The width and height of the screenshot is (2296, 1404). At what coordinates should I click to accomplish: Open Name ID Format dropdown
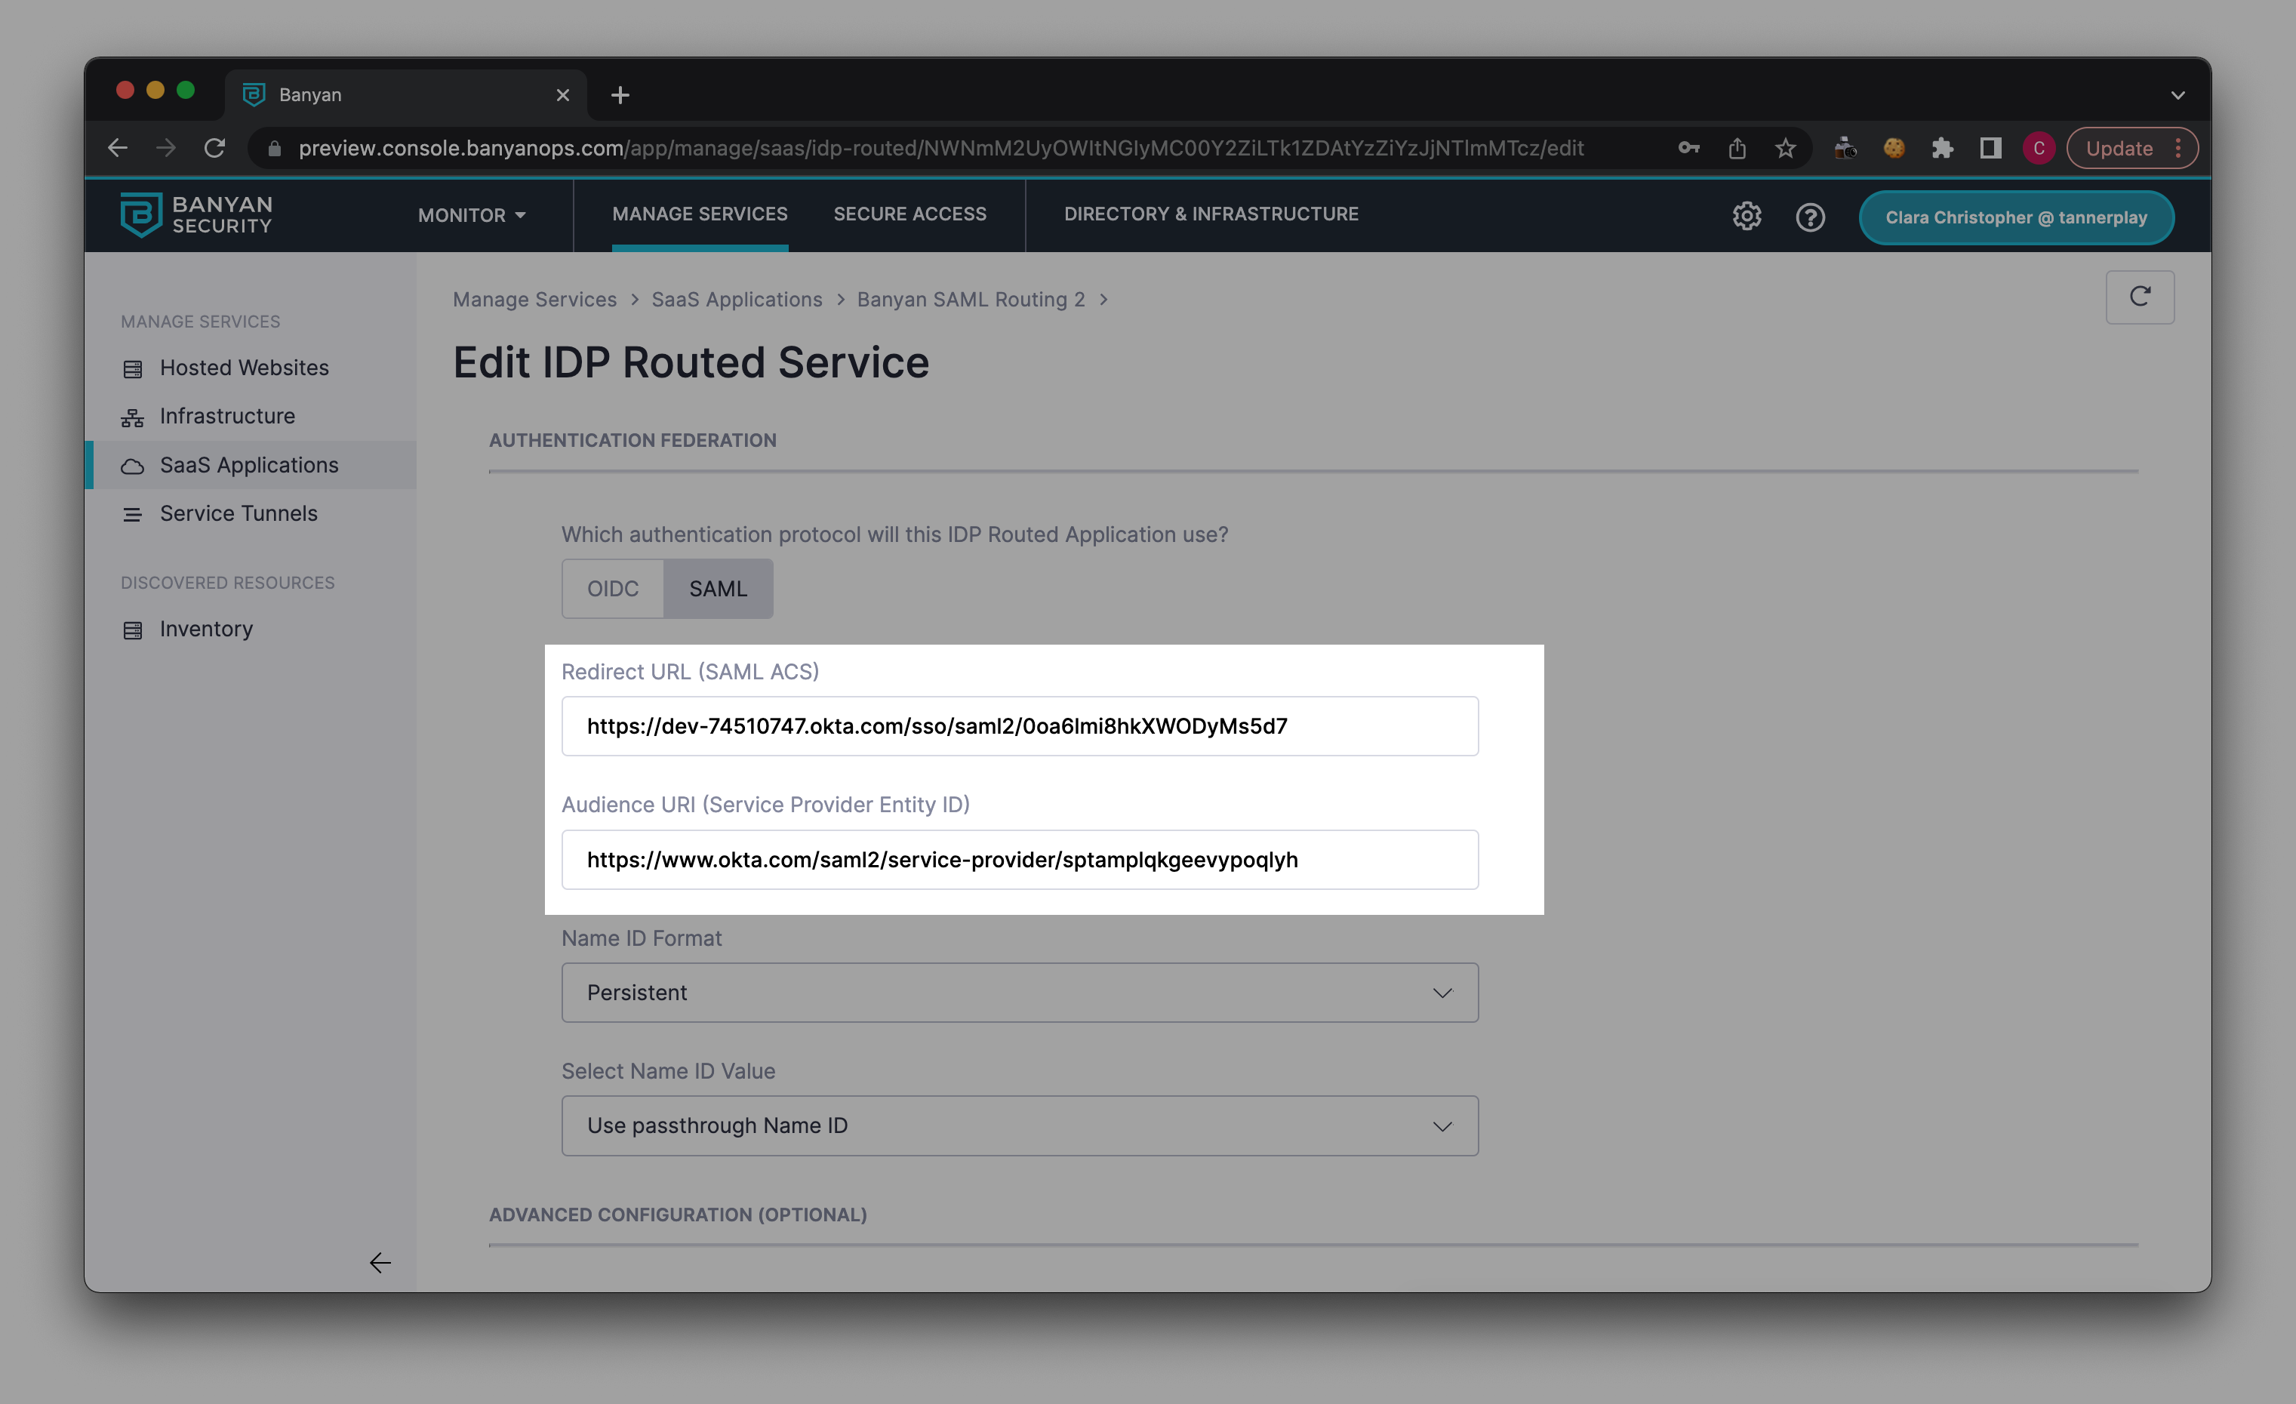pyautogui.click(x=1020, y=992)
